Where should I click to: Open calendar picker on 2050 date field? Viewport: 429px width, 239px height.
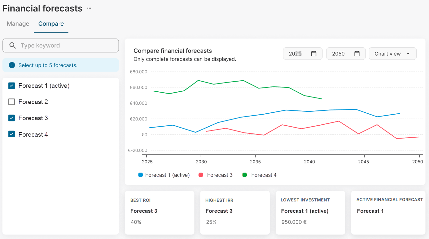click(x=357, y=54)
